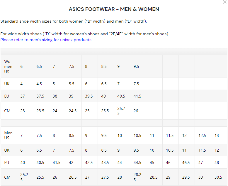This screenshot has height=186, width=228.
Task: Select Women US size 9.5 cell
Action: coord(136,66)
